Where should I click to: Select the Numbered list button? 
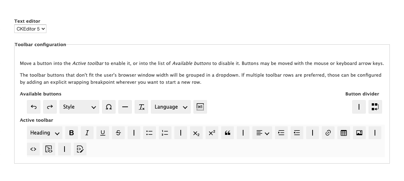[x=165, y=133]
